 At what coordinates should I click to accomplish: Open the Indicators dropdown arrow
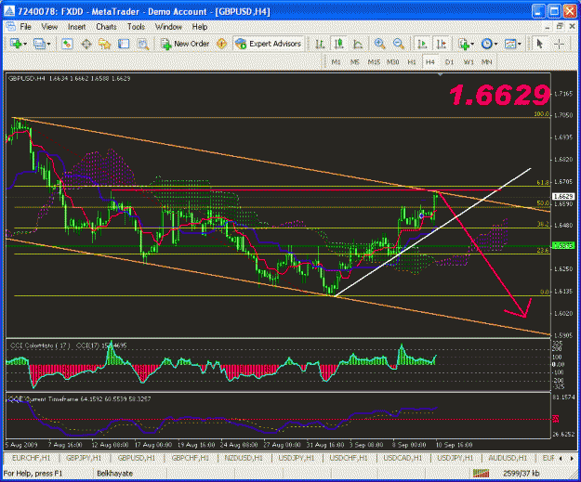(472, 44)
